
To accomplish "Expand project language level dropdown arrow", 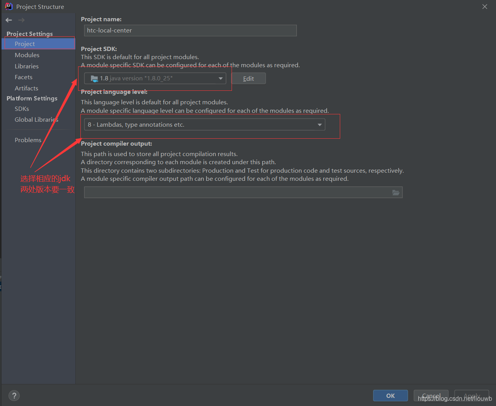I will coord(320,125).
